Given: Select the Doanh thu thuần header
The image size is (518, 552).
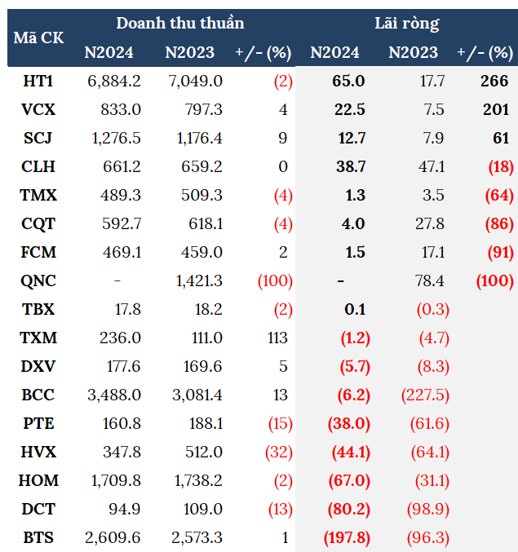Looking at the screenshot, I should pos(179,23).
